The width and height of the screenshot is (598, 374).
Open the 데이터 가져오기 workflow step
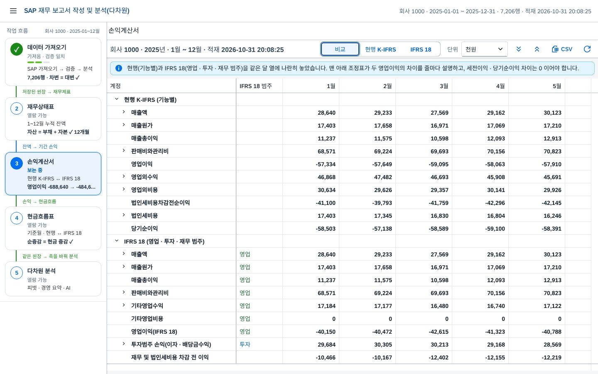click(53, 62)
